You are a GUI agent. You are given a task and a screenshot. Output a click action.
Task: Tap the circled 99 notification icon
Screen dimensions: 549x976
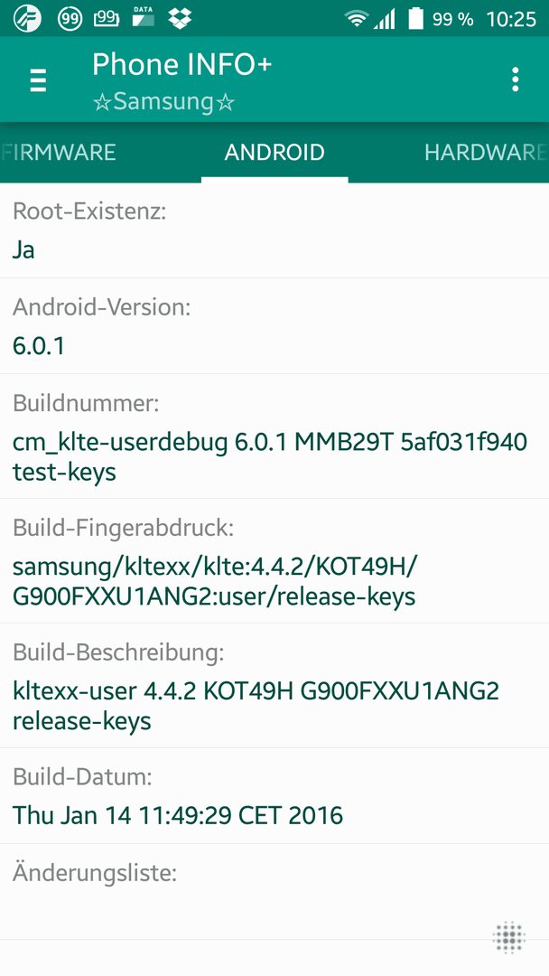pos(70,19)
